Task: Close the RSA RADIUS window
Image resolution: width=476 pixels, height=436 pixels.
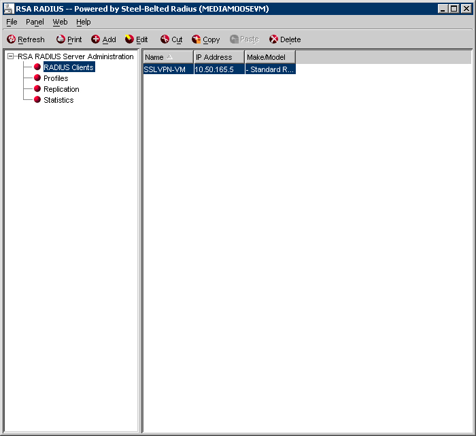Action: pos(466,9)
